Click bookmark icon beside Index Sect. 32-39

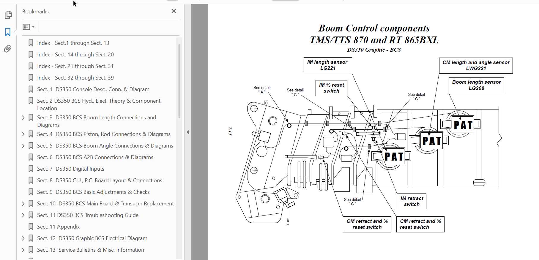coord(31,78)
